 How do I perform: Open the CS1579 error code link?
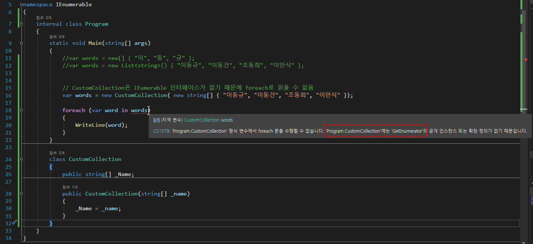[x=161, y=131]
